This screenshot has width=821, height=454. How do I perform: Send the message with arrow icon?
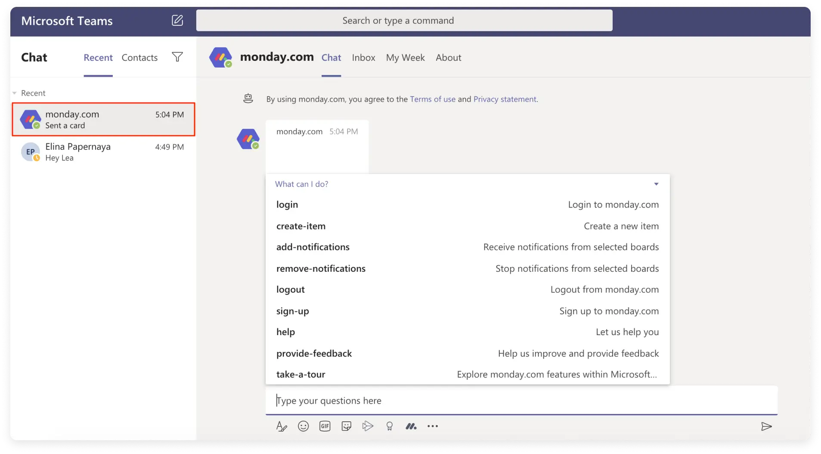[x=766, y=426]
